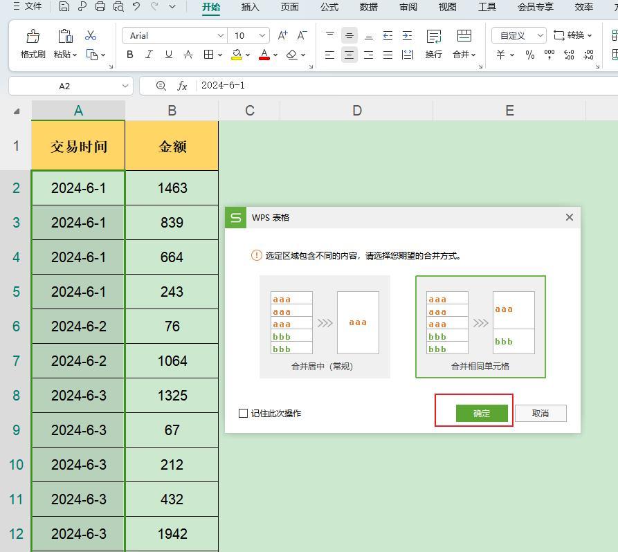Click Wrap Text (换行) button
The height and width of the screenshot is (552, 618).
433,44
